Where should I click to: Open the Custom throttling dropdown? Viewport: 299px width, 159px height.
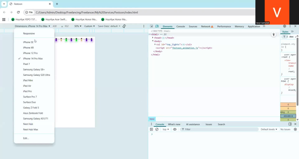pos(89,26)
